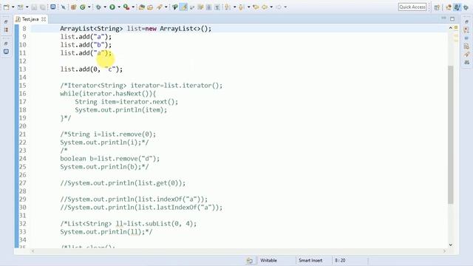Click the Quick Access search field
Image resolution: width=473 pixels, height=266 pixels.
(412, 7)
